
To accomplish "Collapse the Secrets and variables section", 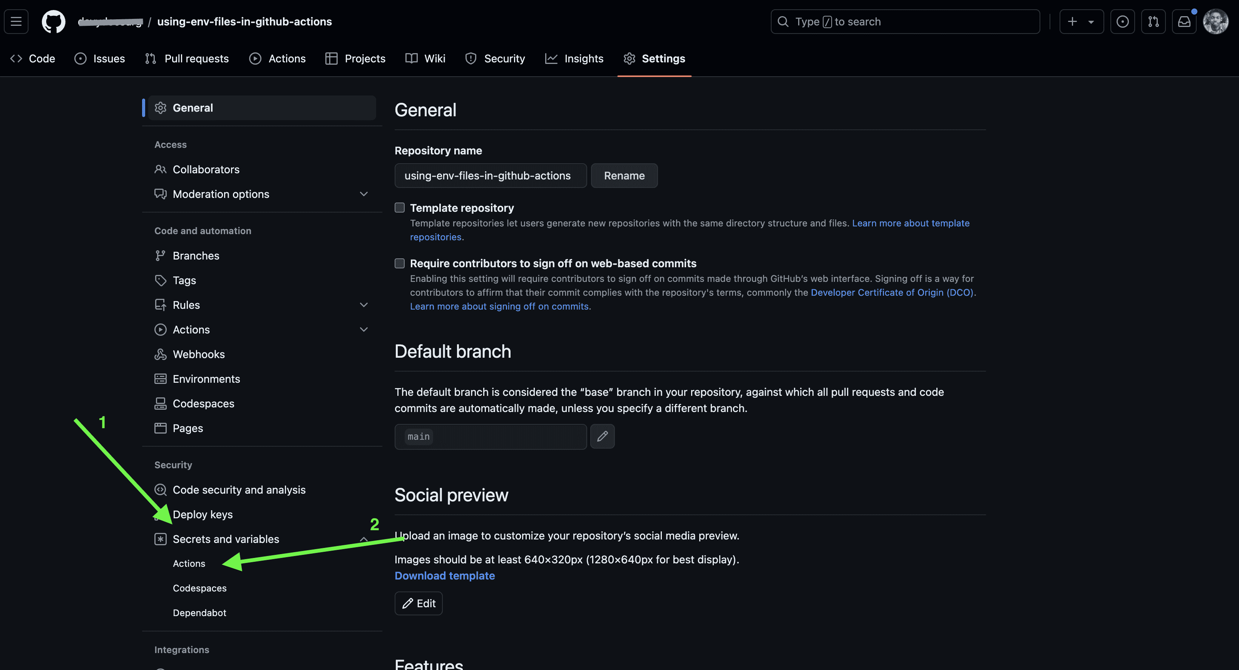I will [363, 539].
